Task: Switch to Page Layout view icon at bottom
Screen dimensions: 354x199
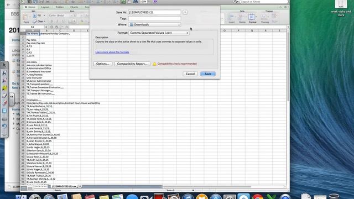Action: tap(29, 188)
